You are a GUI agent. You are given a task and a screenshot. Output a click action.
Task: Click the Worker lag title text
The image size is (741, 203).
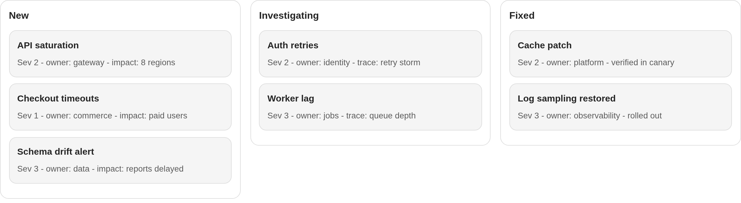(291, 98)
